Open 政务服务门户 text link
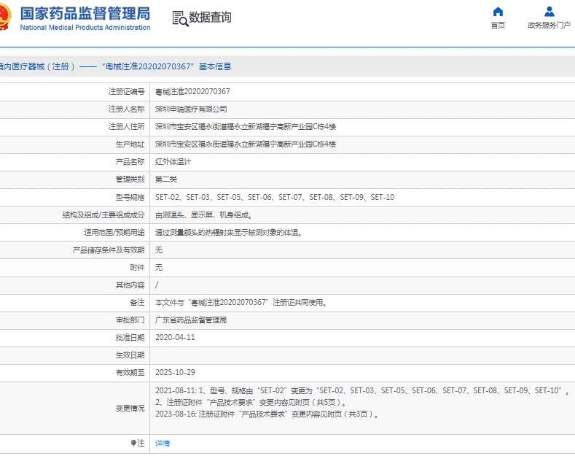The height and width of the screenshot is (456, 575). coord(549,25)
